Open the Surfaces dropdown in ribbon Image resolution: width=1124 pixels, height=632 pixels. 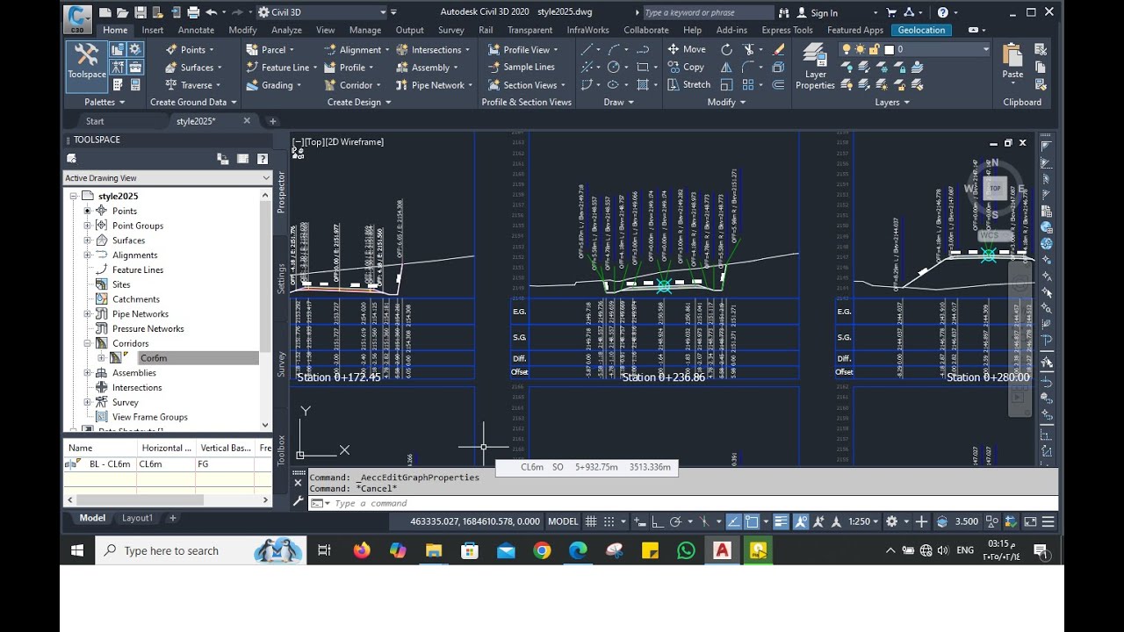pyautogui.click(x=193, y=68)
